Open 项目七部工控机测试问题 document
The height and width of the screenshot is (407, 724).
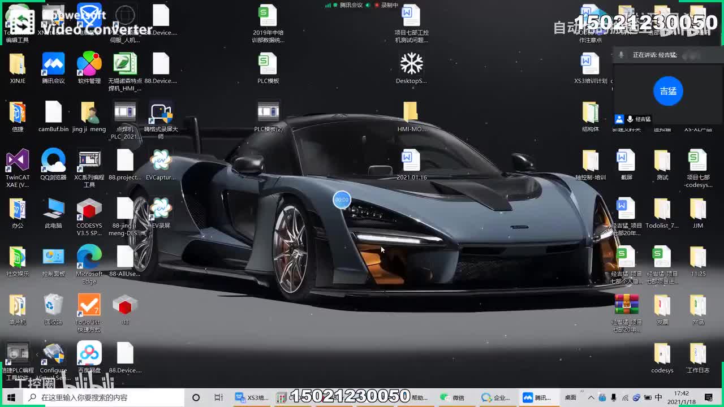click(411, 24)
